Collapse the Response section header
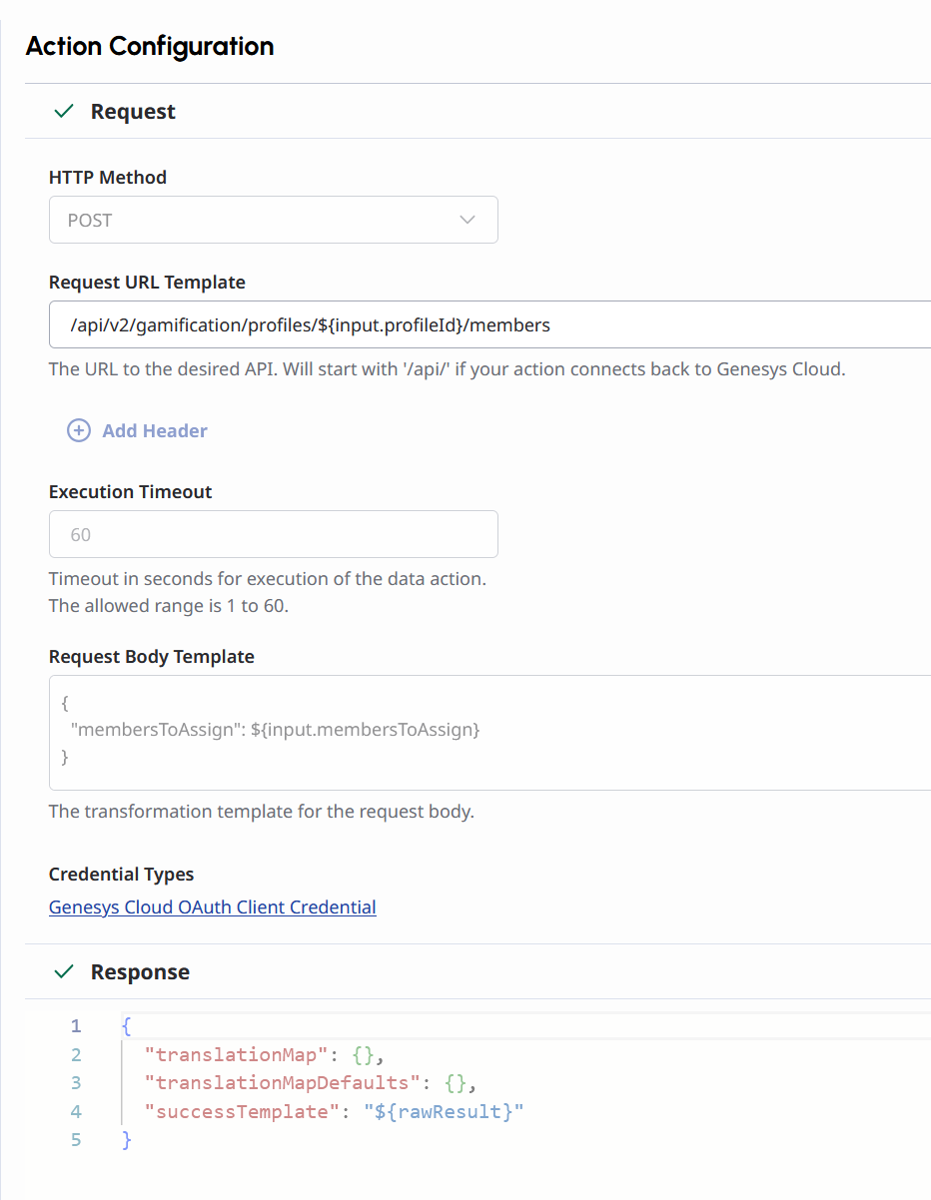Screen dimensions: 931x1200 click(140, 972)
